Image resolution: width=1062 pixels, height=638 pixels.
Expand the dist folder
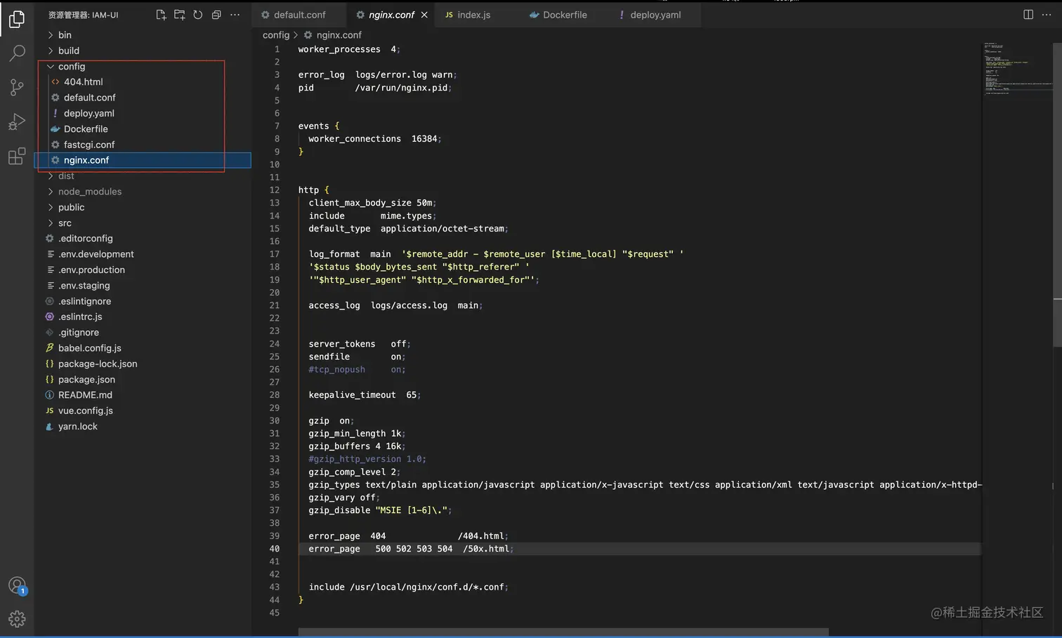143,176
